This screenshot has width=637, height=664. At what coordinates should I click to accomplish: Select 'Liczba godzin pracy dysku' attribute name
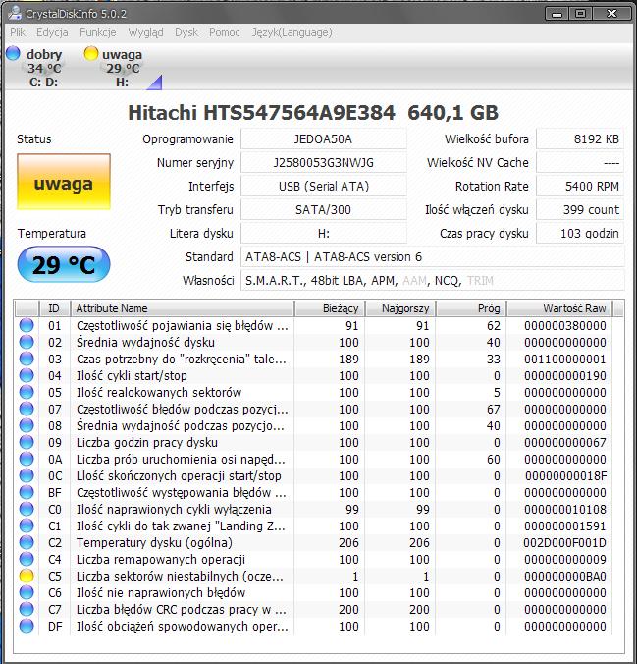[x=147, y=443]
